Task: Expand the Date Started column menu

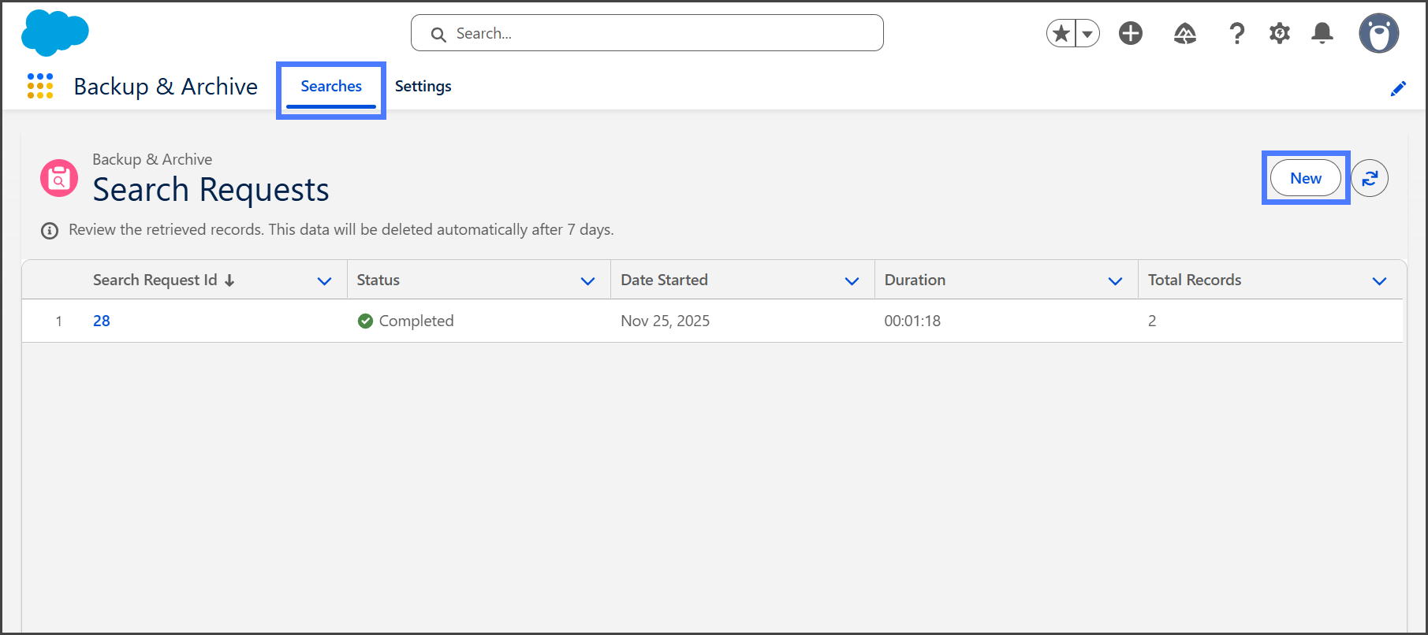Action: (x=852, y=281)
